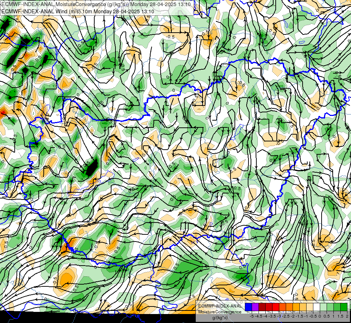Click the blue legend color swatch

point(248,307)
